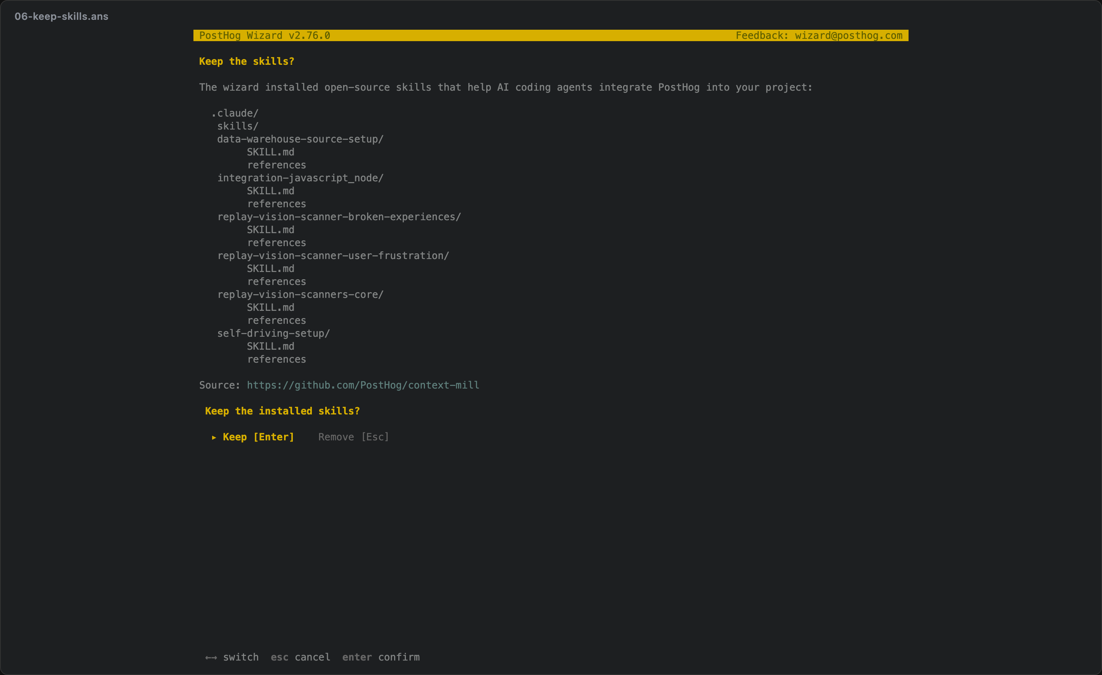The image size is (1102, 675).
Task: Click the esc cancel hint
Action: pos(300,657)
